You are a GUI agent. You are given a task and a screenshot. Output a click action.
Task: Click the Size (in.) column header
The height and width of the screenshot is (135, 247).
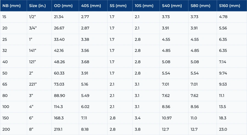click(x=37, y=6)
